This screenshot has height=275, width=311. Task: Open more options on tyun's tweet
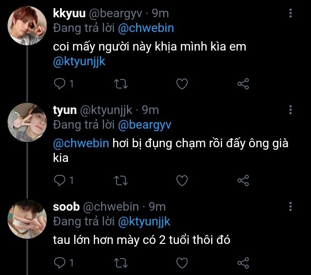[x=290, y=110]
